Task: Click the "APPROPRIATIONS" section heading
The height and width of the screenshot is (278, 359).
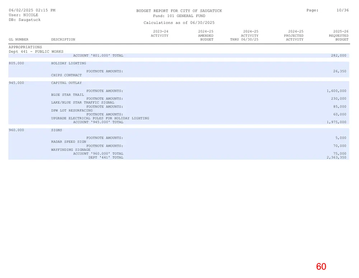Action: (25, 47)
